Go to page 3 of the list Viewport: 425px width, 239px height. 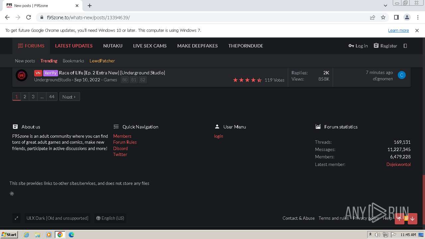pos(33,97)
